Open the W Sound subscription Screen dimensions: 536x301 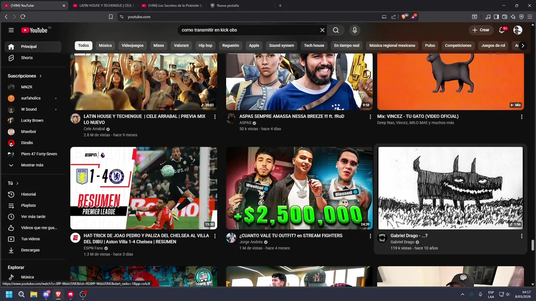click(33, 110)
